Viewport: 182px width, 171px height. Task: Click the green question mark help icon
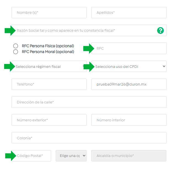click(x=160, y=30)
